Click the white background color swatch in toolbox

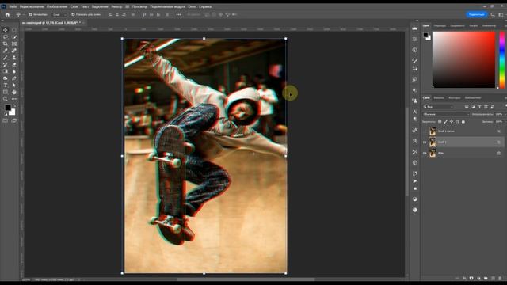click(13, 112)
